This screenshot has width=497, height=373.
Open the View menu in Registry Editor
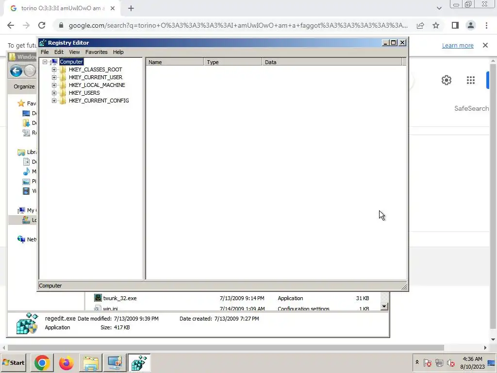(74, 52)
